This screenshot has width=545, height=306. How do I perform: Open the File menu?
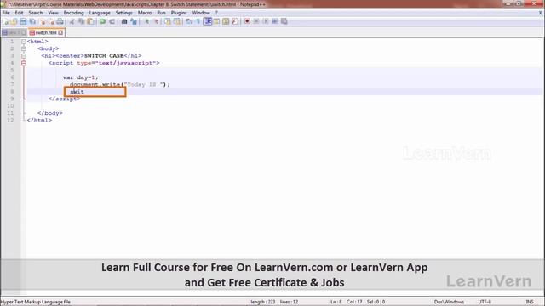click(x=6, y=13)
